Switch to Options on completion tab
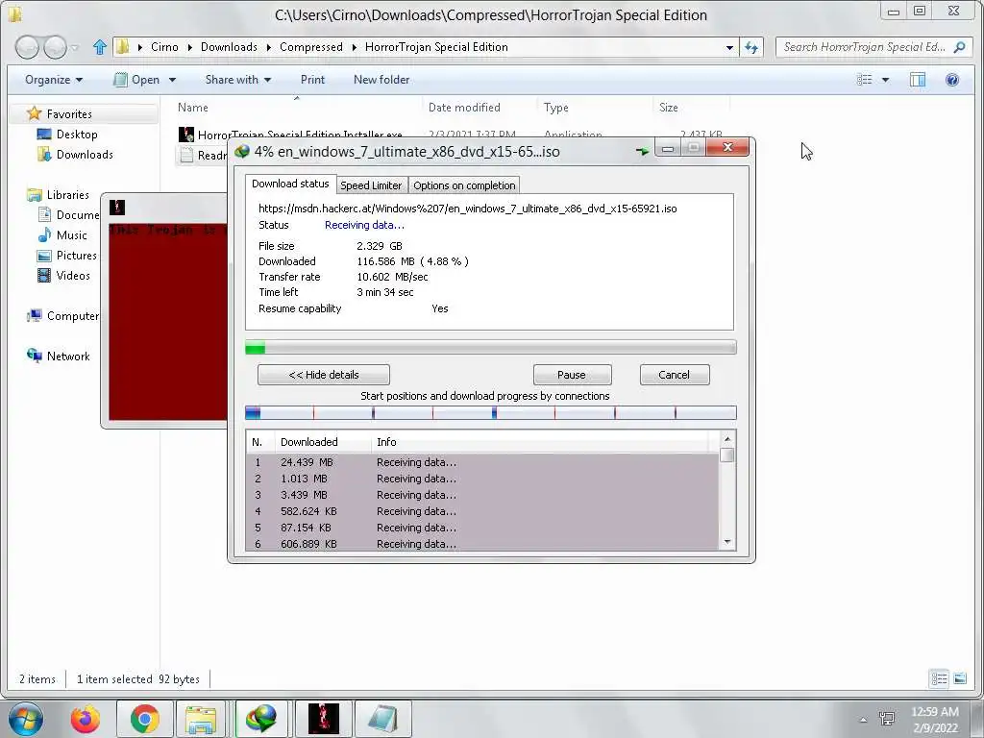 coord(464,185)
